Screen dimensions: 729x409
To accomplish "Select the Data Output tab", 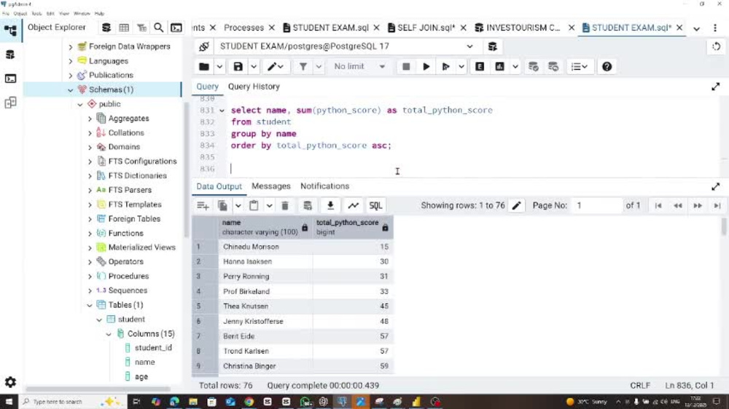I will coord(219,186).
